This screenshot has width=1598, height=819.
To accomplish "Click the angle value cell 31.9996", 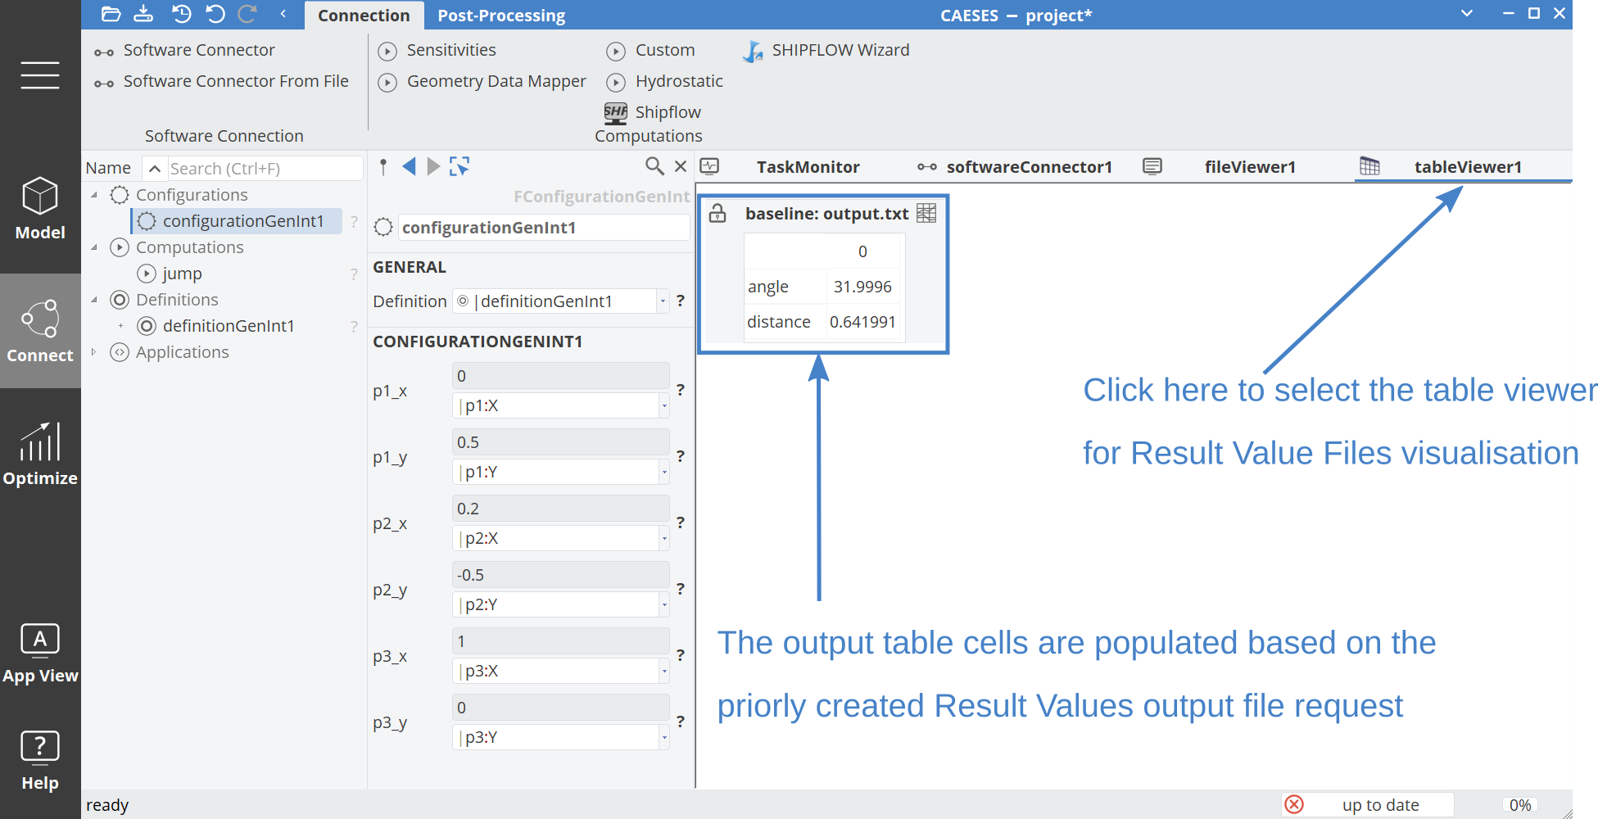I will 862,287.
